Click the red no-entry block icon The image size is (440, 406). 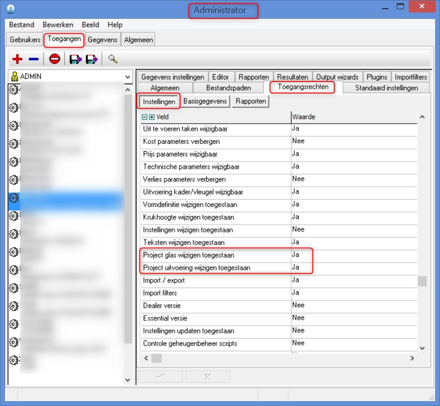coord(54,59)
